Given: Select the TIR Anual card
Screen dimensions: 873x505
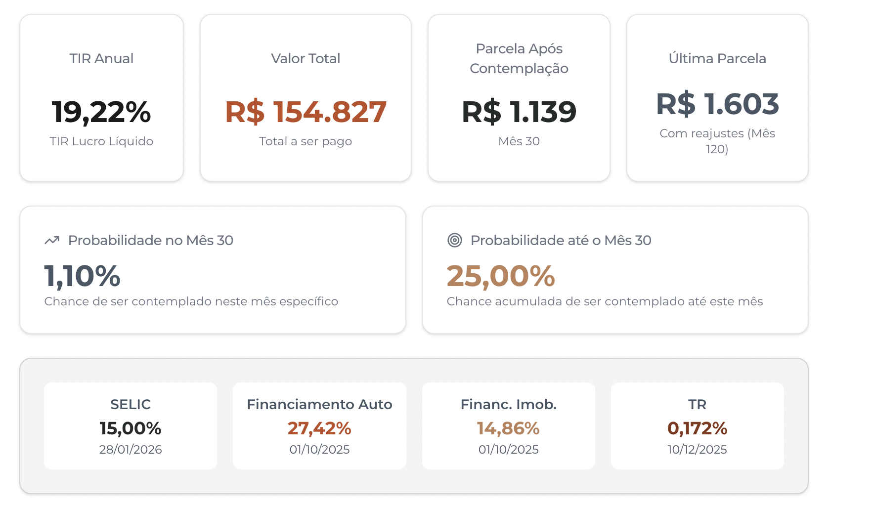Looking at the screenshot, I should coord(101,97).
